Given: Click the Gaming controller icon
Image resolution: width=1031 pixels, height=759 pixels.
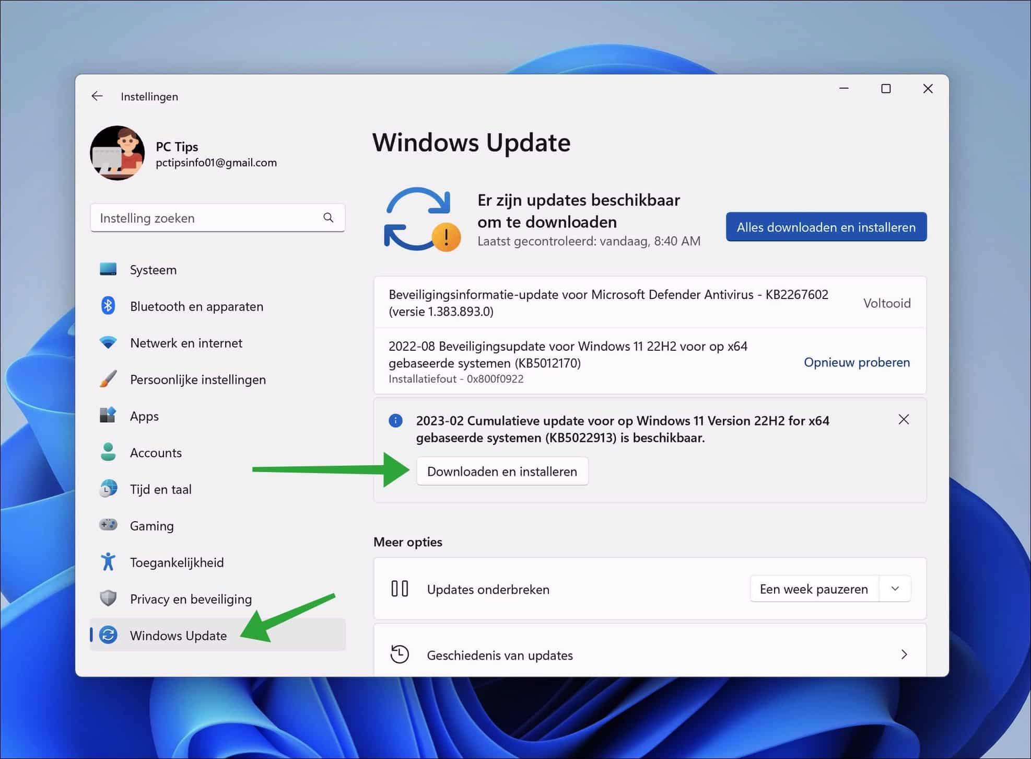Looking at the screenshot, I should point(108,525).
